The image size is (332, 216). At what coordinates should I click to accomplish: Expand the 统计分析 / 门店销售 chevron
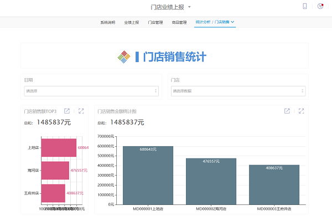click(232, 22)
